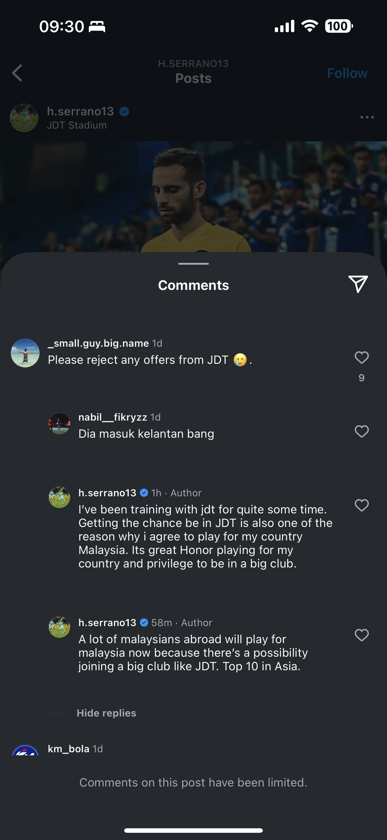Tap the km_bola username
Screen dimensions: 387x840
click(x=68, y=749)
